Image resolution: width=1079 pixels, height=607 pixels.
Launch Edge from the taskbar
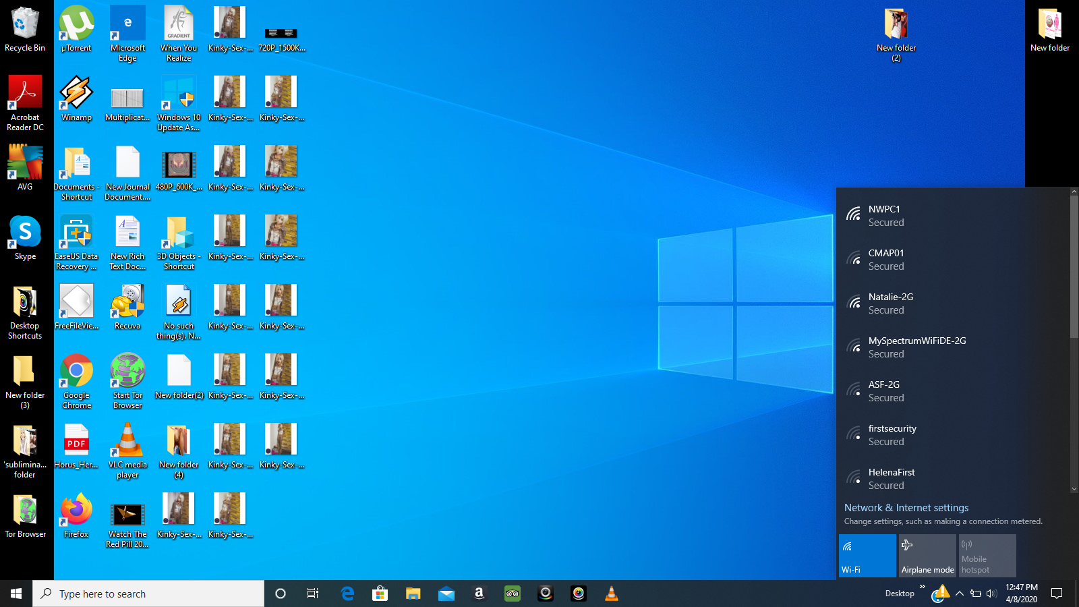click(347, 594)
